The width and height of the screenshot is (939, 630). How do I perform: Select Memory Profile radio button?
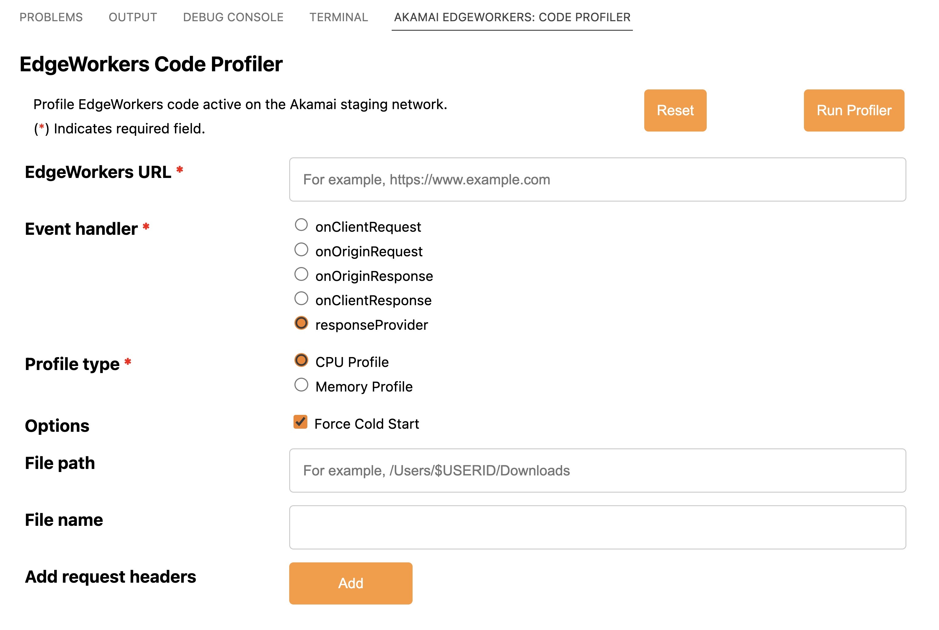click(301, 385)
